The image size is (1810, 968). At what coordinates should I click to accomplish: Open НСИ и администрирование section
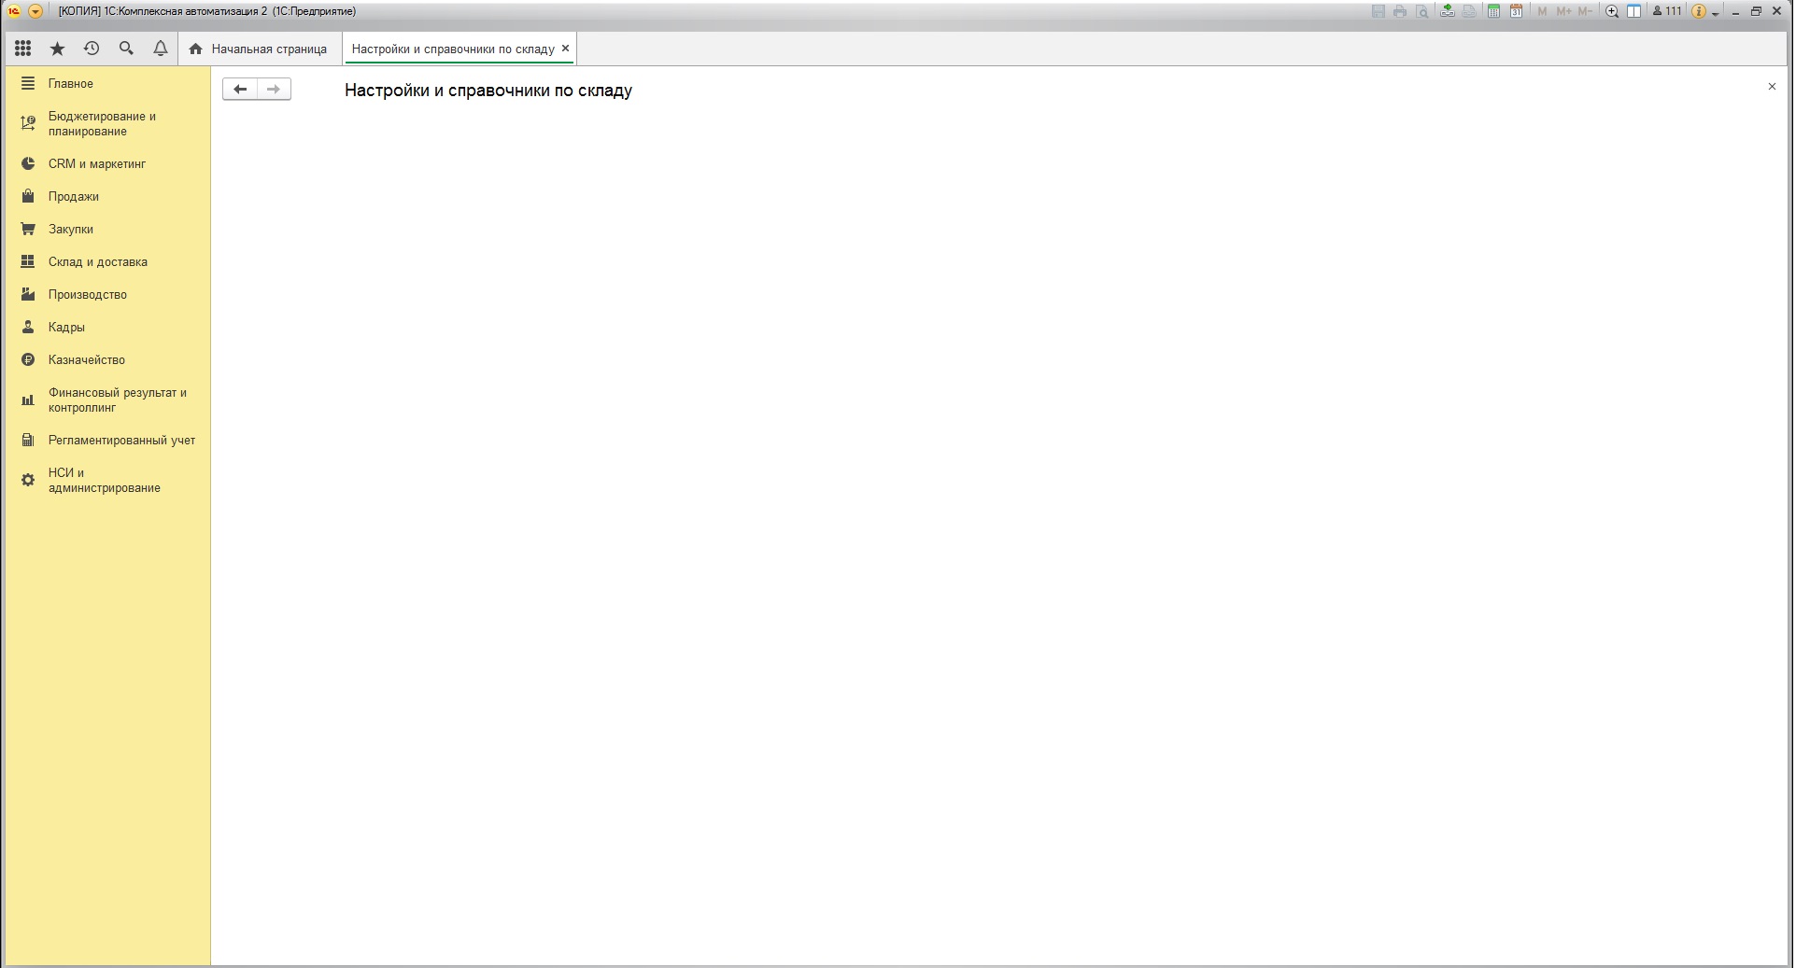[x=103, y=481]
